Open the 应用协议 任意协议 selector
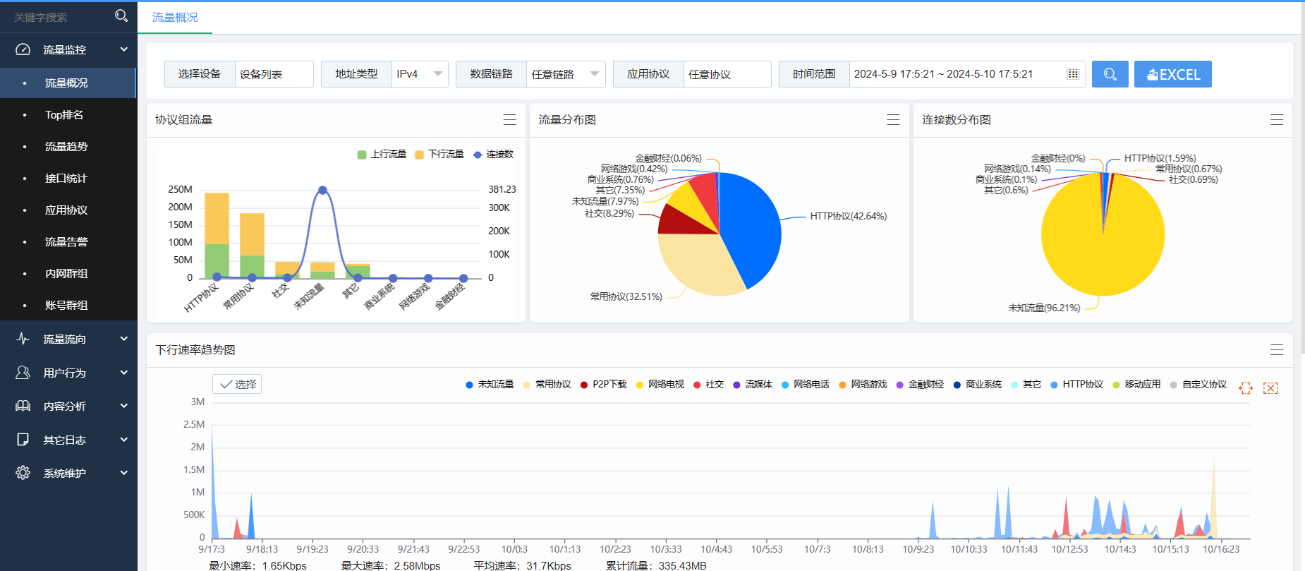 727,74
